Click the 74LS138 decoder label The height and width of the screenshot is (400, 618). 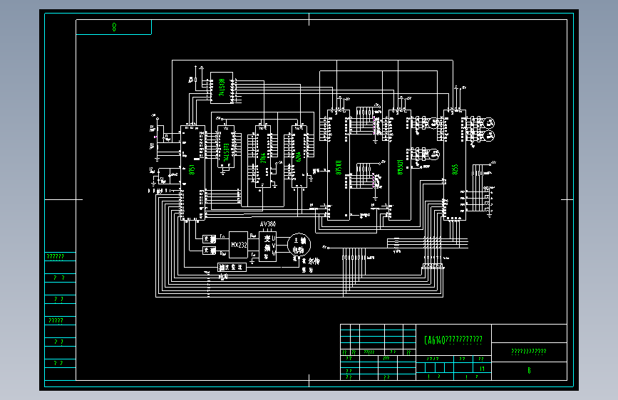tap(222, 88)
